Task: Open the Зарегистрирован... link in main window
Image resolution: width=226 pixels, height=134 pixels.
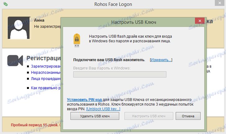Action: (x=46, y=66)
